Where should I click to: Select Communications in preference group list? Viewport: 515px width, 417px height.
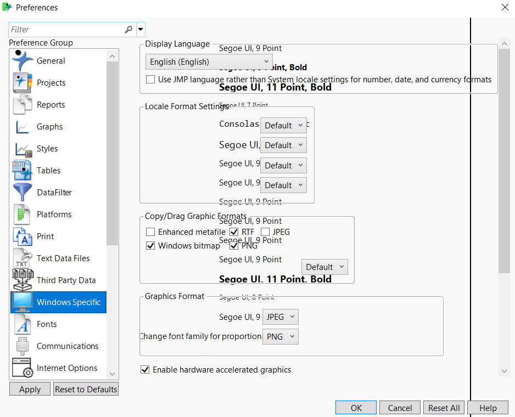[68, 346]
